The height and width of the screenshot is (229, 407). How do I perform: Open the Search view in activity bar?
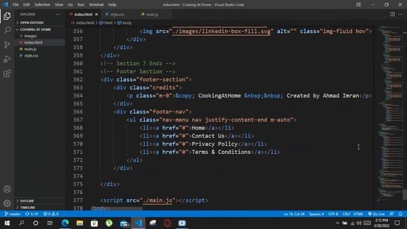[x=7, y=30]
